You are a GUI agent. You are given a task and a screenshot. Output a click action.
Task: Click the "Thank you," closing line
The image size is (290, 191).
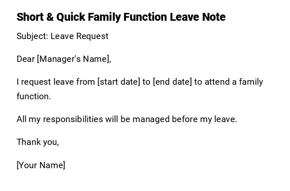point(38,142)
